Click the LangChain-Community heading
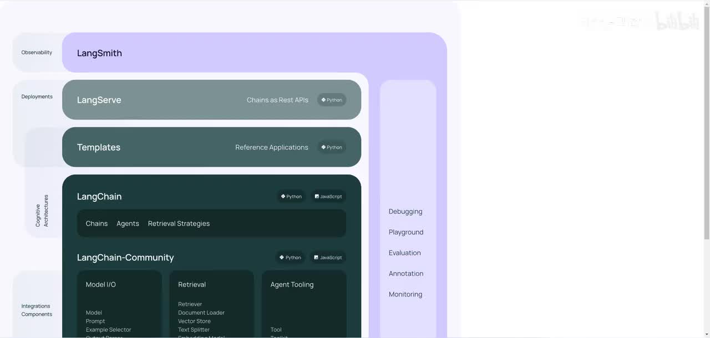710x338 pixels. tap(125, 258)
